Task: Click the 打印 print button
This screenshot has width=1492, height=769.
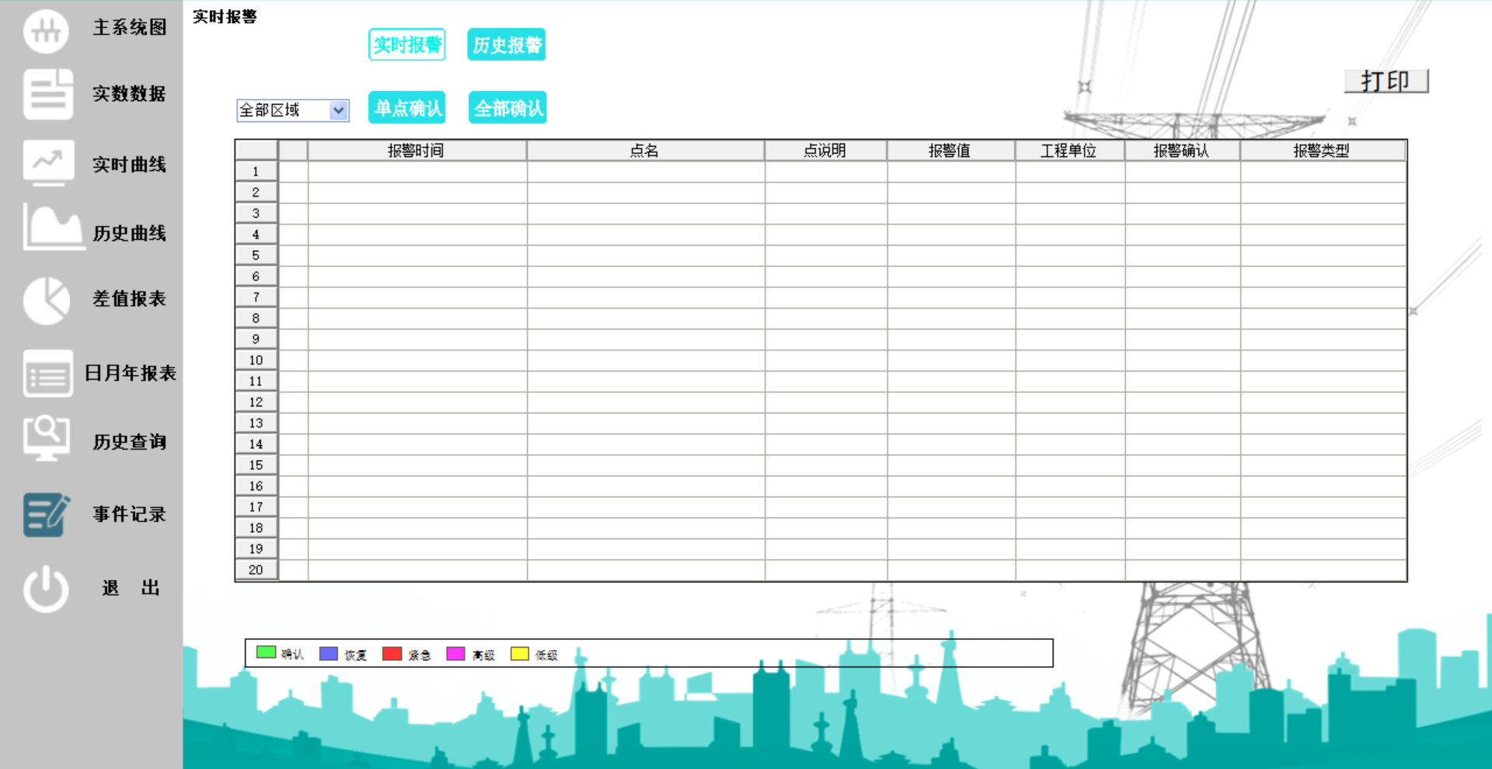Action: pyautogui.click(x=1386, y=79)
